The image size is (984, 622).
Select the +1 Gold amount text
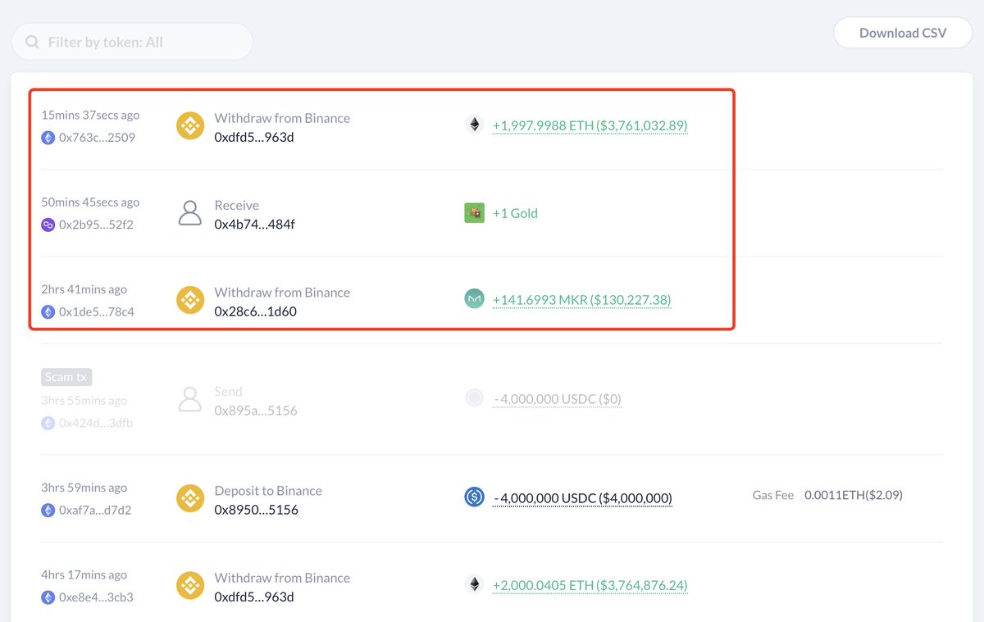(515, 213)
